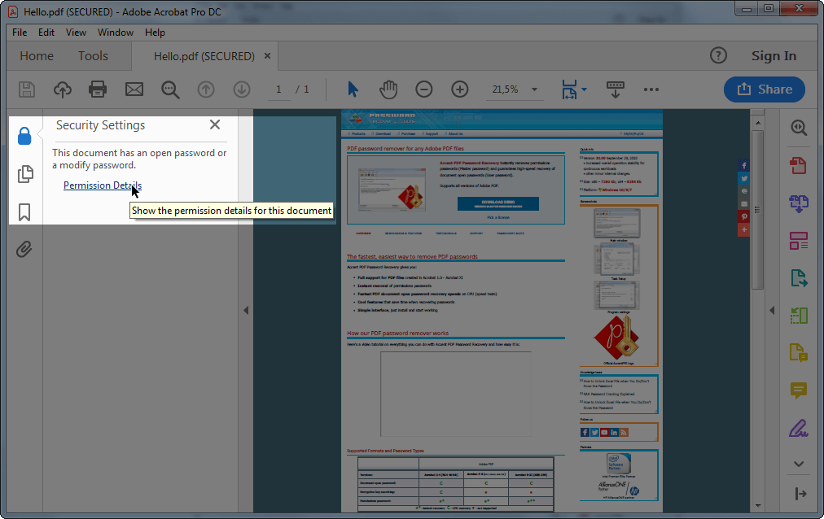Expand the page fit options arrow
824x519 pixels.
[584, 89]
